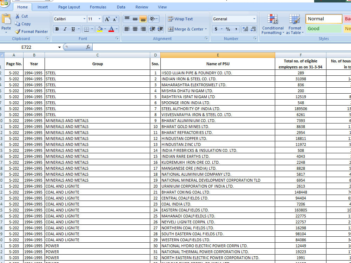The width and height of the screenshot is (351, 263).
Task: Center text horizontally
Action: pyautogui.click(x=135, y=29)
